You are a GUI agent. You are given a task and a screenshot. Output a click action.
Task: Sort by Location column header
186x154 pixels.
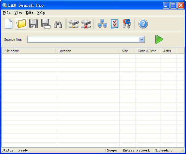[87, 51]
